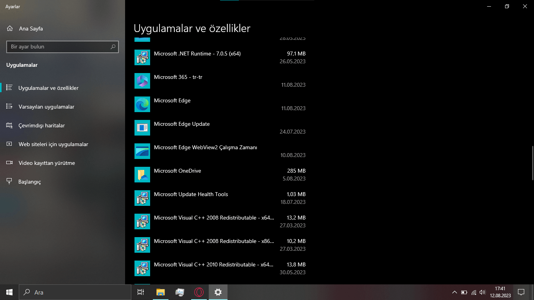Select Microsoft OneDrive entry name

click(177, 171)
